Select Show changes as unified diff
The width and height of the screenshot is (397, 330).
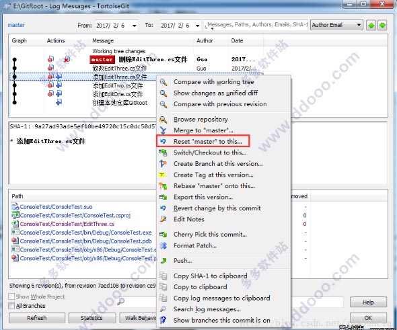click(x=216, y=93)
